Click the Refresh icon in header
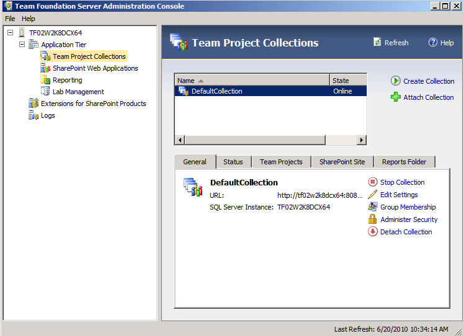Image resolution: width=464 pixels, height=336 pixels. click(377, 42)
